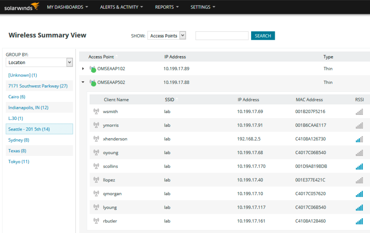
Task: Click the RSSI signal bars for wsmith
Action: tap(359, 112)
